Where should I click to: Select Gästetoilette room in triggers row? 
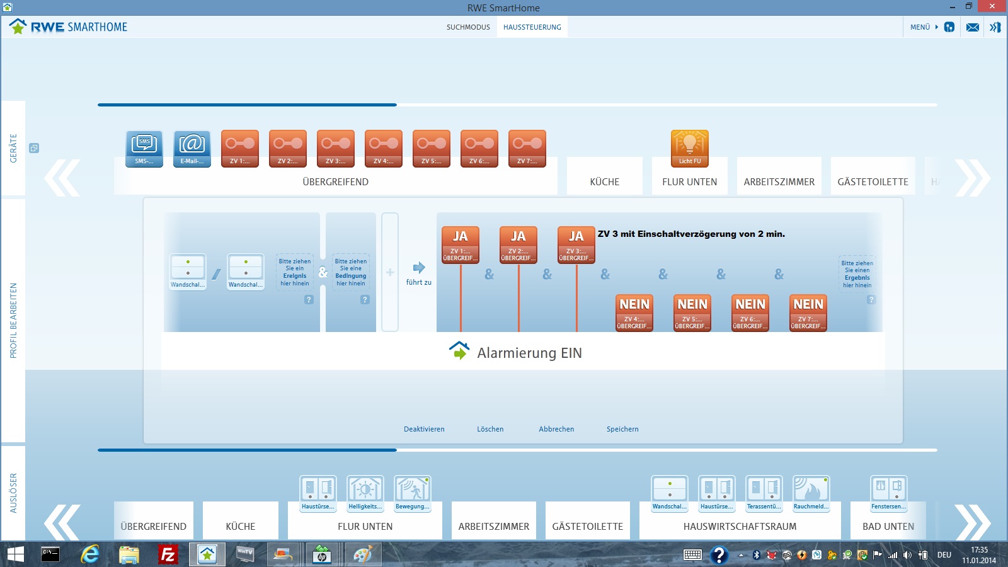[x=588, y=520]
